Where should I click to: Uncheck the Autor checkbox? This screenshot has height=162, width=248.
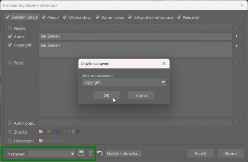pyautogui.click(x=10, y=37)
